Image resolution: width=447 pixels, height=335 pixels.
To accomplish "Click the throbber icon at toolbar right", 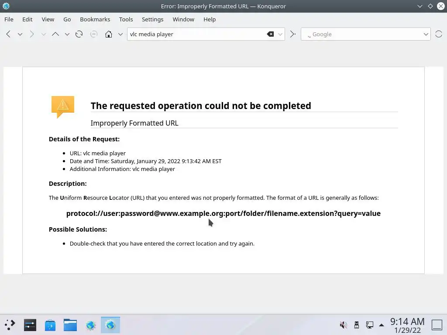I will pos(438,34).
